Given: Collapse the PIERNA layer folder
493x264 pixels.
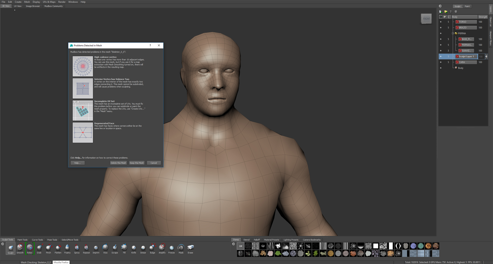Looking at the screenshot, I should tap(453, 34).
